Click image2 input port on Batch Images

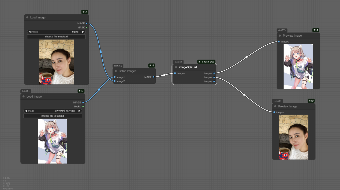tap(115, 81)
